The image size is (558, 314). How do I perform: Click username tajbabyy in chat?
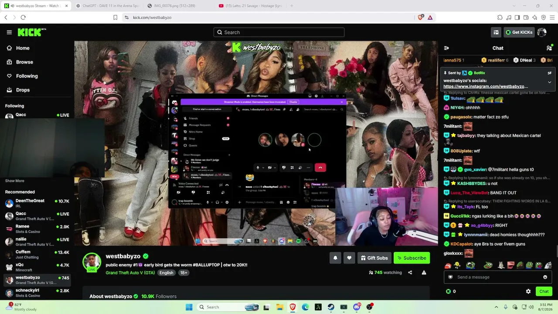pyautogui.click(x=466, y=136)
